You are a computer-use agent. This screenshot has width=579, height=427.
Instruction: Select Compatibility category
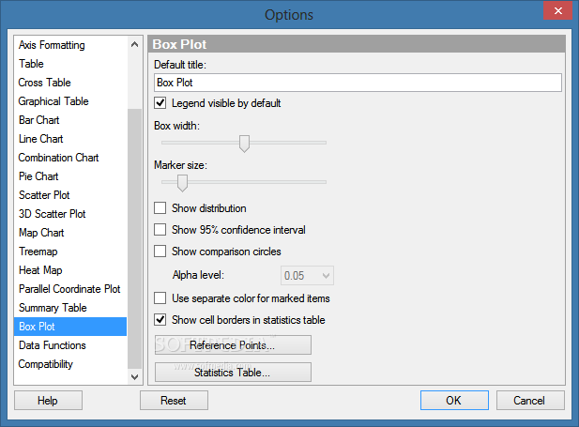coord(70,364)
